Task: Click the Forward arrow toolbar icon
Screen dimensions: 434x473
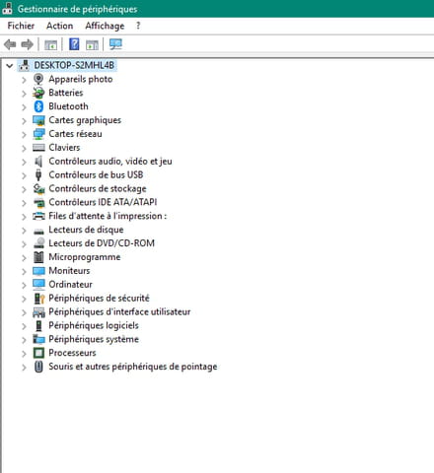Action: pyautogui.click(x=27, y=44)
